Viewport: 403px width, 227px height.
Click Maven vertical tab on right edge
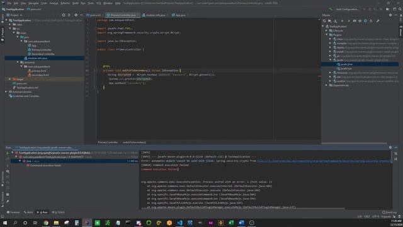[x=400, y=31]
